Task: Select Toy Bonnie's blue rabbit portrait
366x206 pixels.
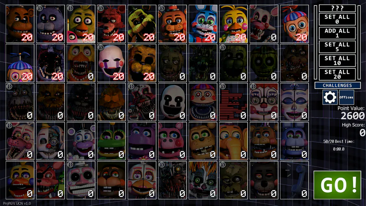Action: (203, 24)
